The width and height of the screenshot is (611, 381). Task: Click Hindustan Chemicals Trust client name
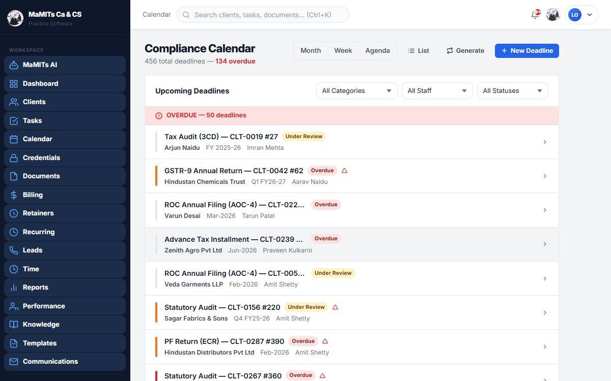(x=205, y=181)
